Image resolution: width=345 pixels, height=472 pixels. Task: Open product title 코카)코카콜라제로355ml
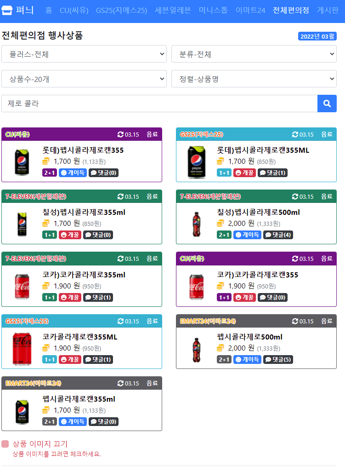point(84,275)
